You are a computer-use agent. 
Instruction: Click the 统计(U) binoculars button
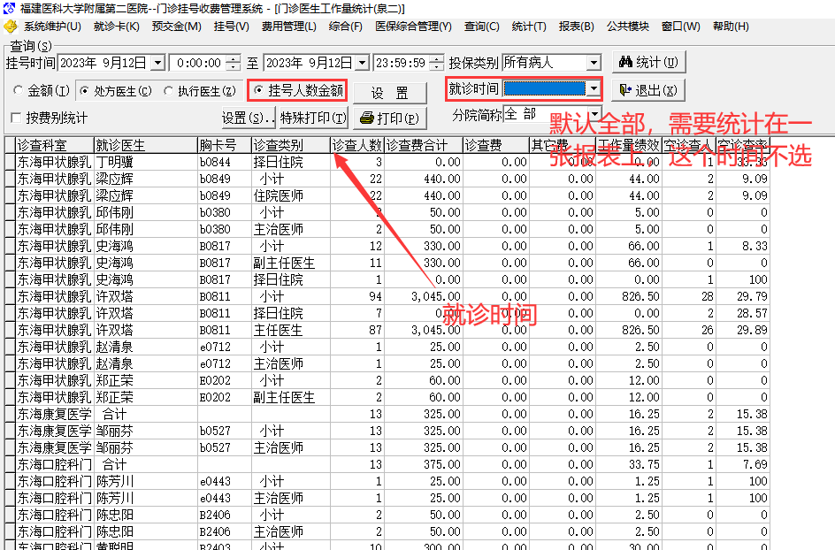pos(648,62)
